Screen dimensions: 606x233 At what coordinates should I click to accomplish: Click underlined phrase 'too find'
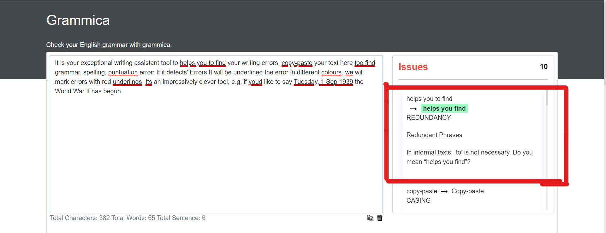(365, 63)
